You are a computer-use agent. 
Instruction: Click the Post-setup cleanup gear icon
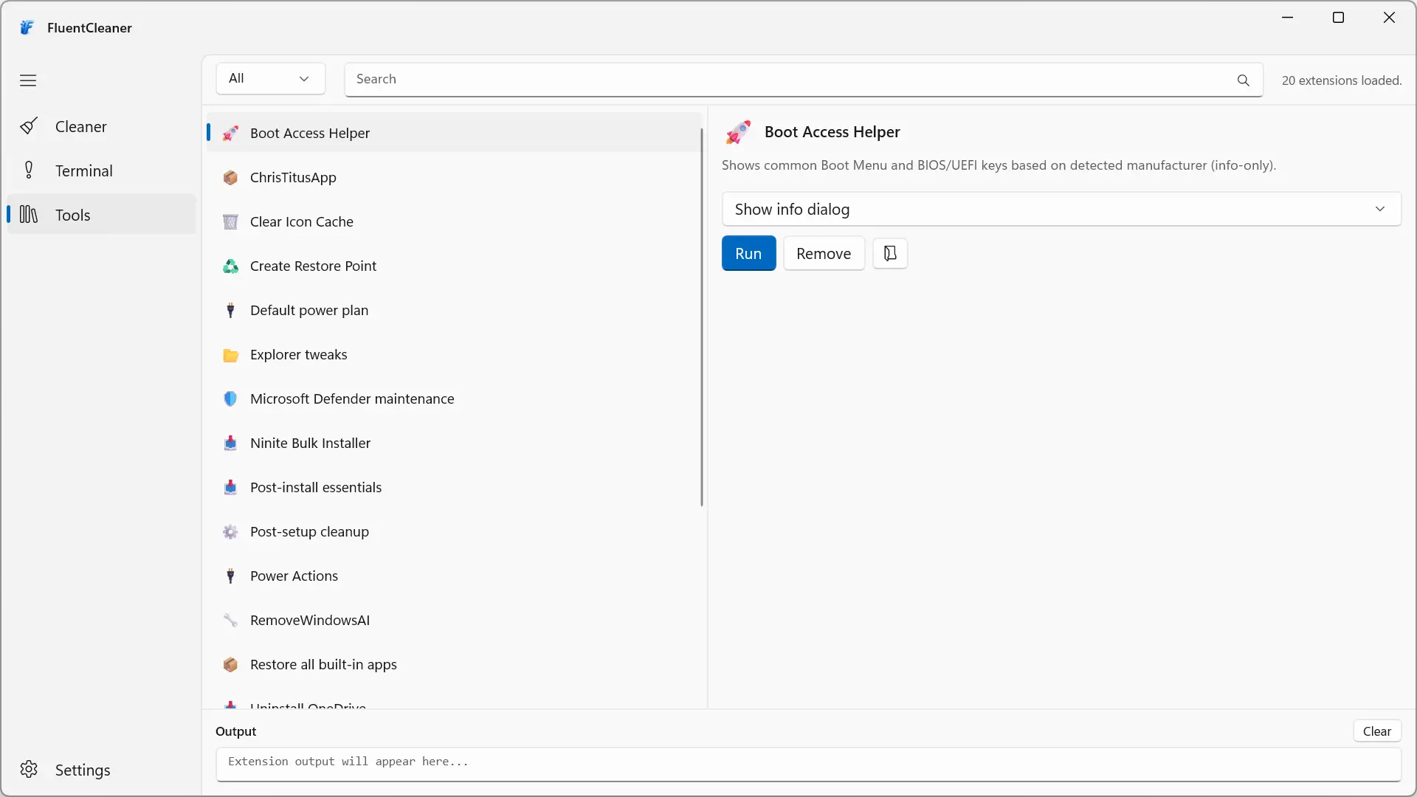(x=230, y=532)
